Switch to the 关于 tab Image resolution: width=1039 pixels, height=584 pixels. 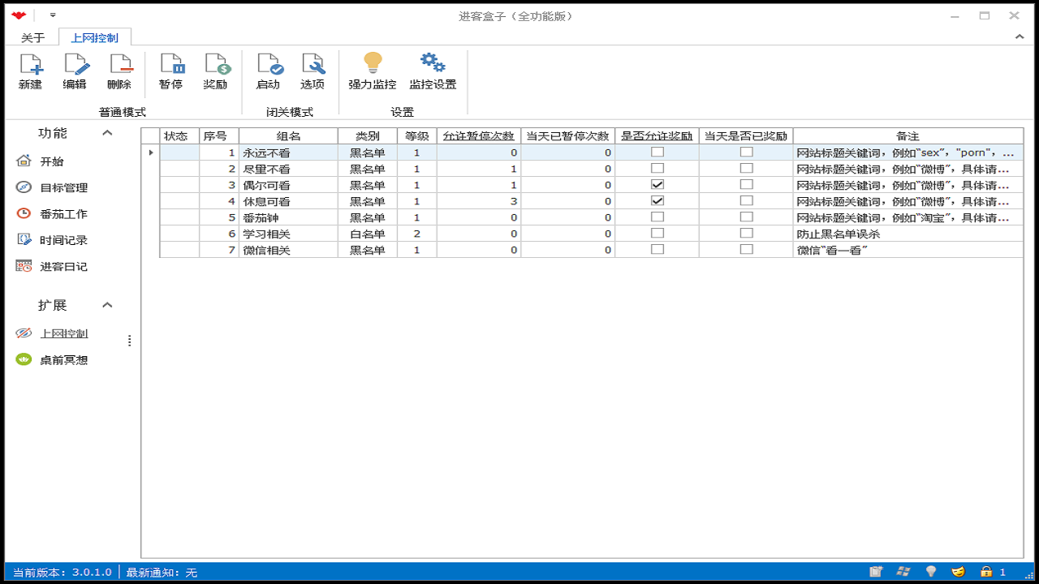tap(31, 36)
